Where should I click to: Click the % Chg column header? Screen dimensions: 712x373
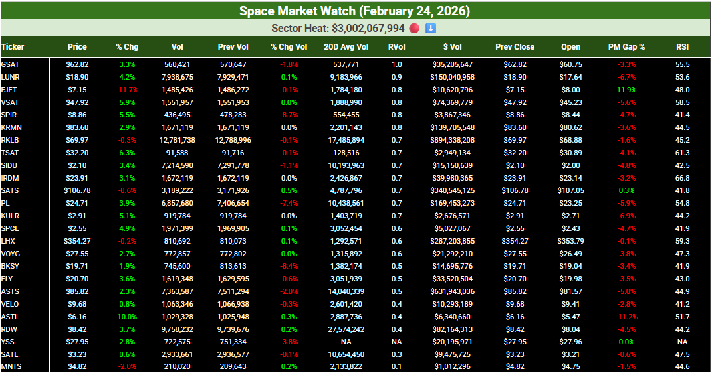point(127,46)
